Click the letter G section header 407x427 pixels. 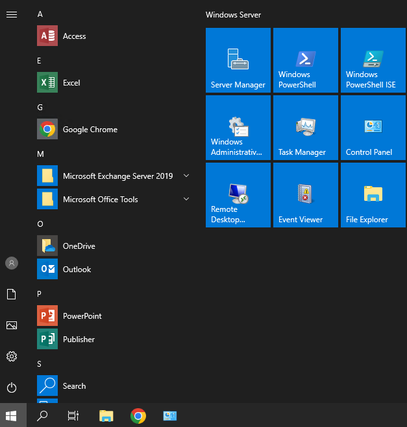[40, 108]
